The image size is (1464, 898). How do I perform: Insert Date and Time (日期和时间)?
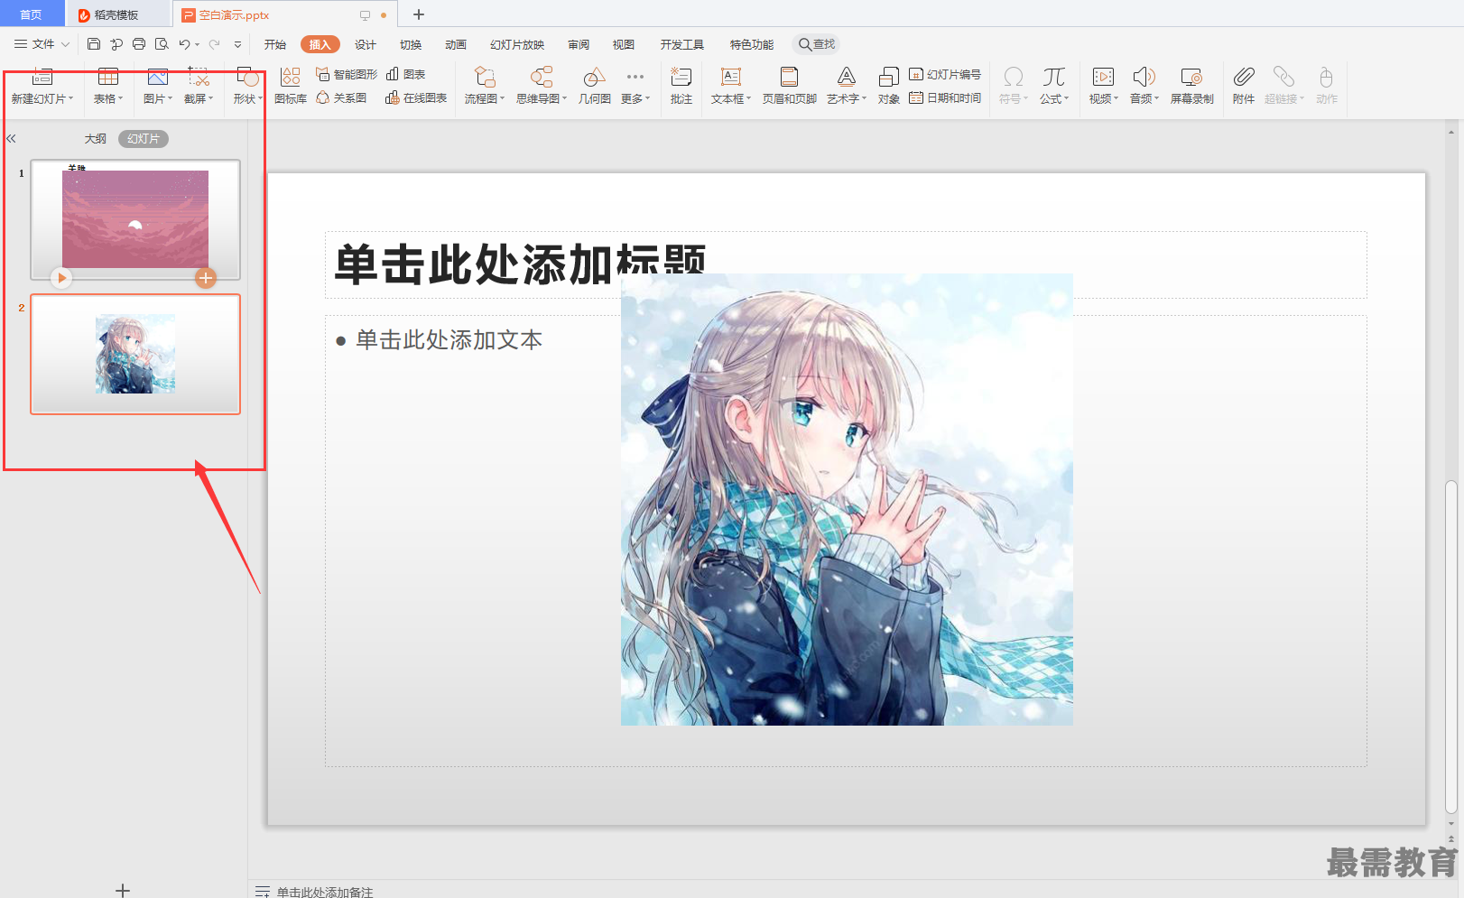[945, 97]
